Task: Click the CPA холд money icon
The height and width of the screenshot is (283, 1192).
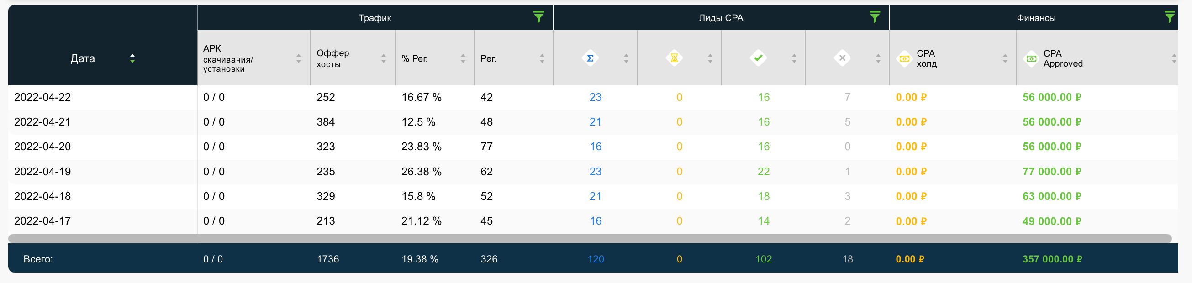Action: (x=904, y=59)
